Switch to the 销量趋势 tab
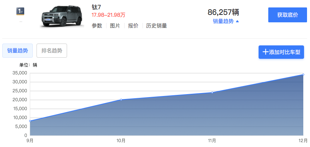The image size is (310, 147). (x=18, y=51)
